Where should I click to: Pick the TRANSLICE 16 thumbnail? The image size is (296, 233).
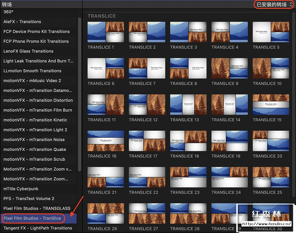pyautogui.click(x=106, y=141)
